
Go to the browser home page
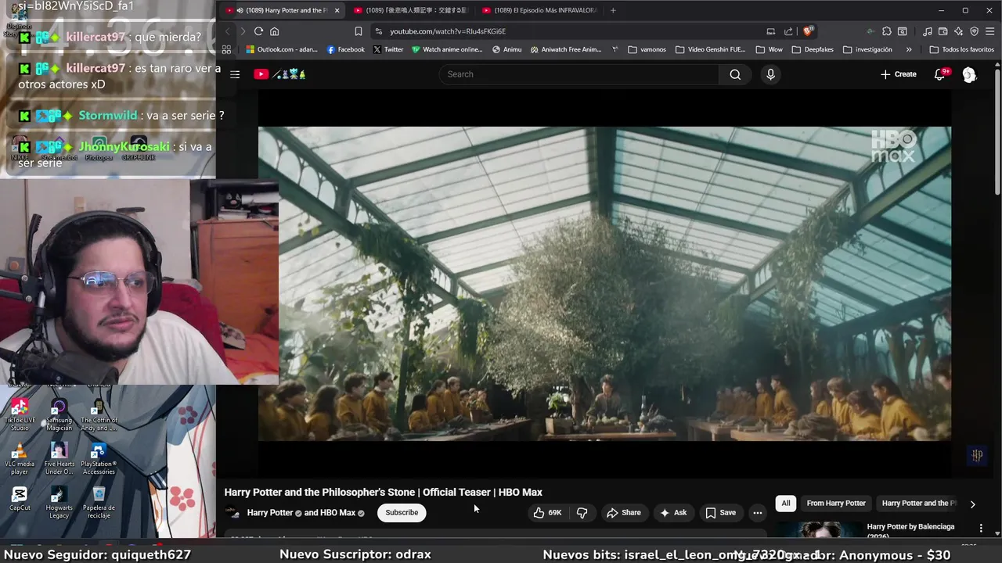[274, 31]
